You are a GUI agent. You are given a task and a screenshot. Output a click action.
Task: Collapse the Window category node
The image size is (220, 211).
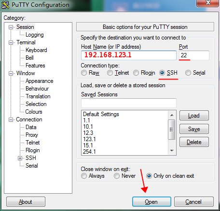pyautogui.click(x=11, y=73)
